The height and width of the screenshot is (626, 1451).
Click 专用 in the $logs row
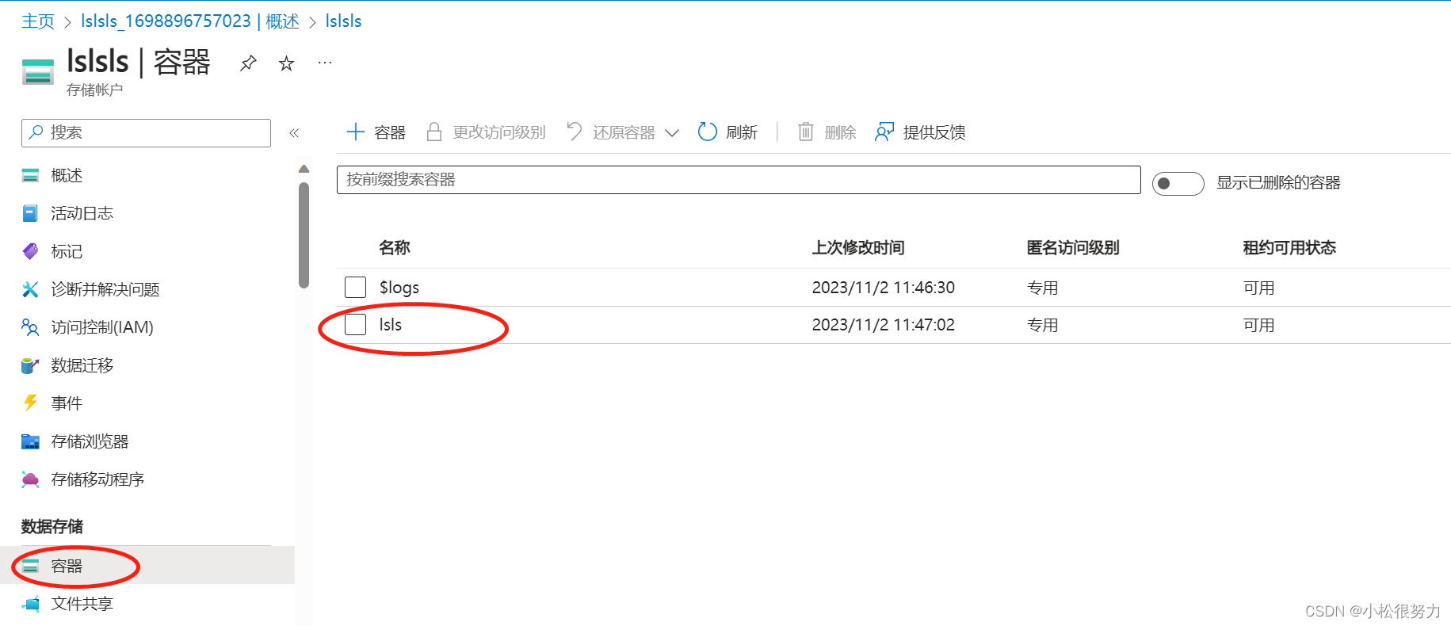tap(1043, 288)
